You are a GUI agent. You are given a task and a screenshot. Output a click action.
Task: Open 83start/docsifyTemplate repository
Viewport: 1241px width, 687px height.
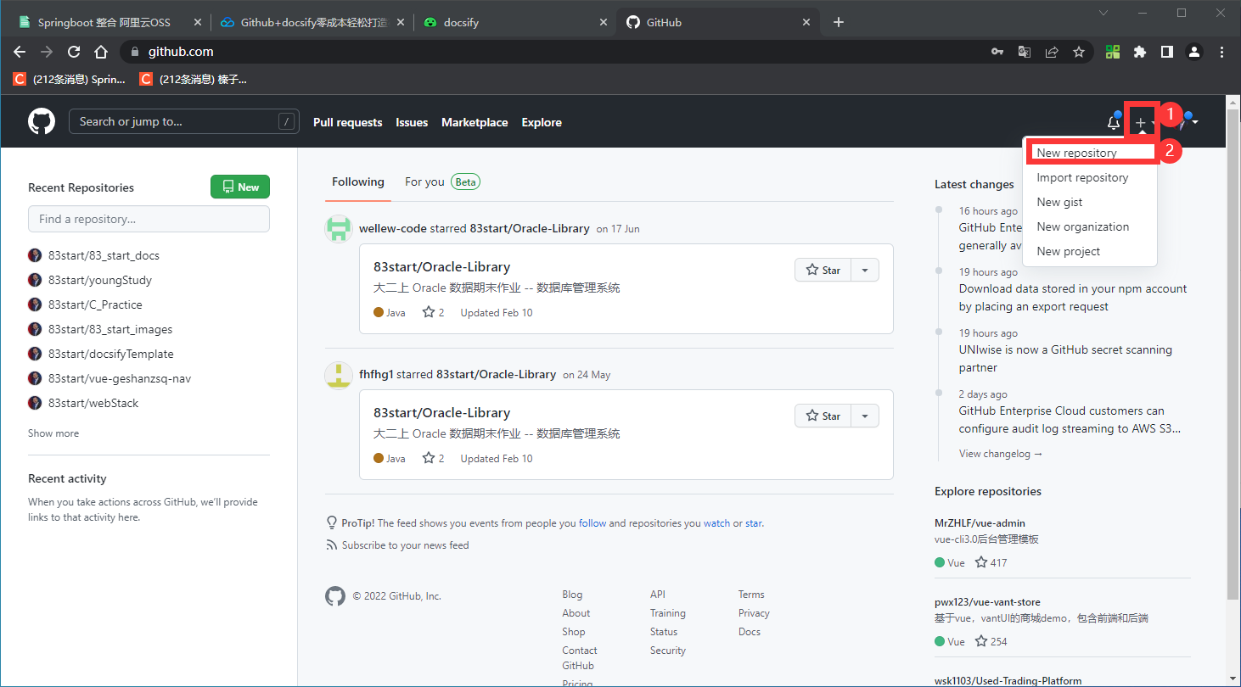point(111,354)
